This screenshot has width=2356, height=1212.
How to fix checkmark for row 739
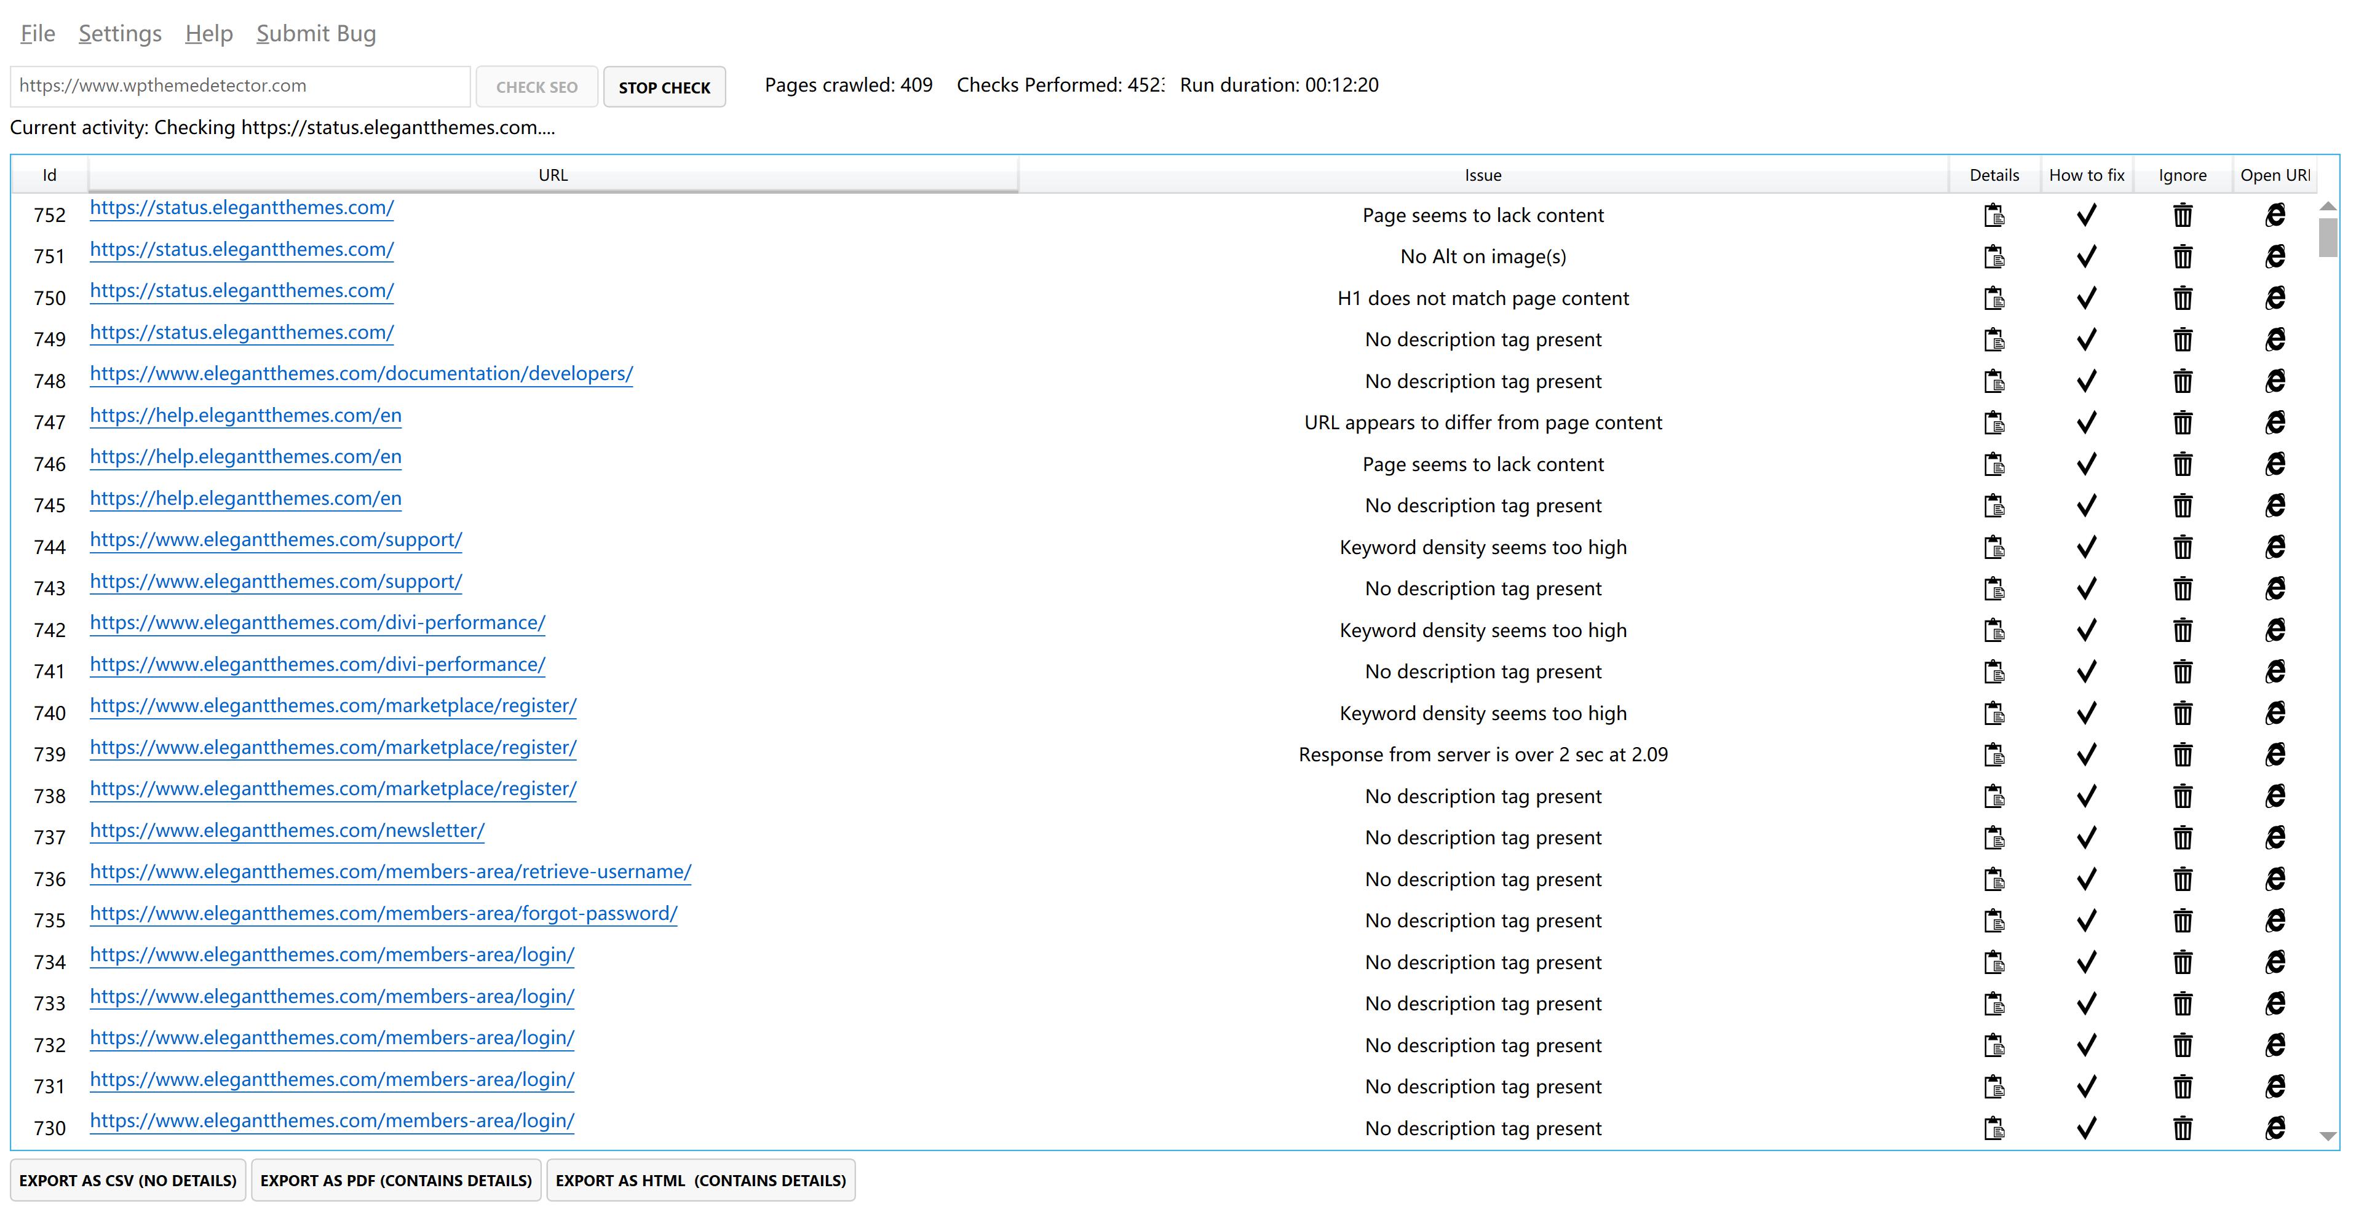coord(2086,755)
